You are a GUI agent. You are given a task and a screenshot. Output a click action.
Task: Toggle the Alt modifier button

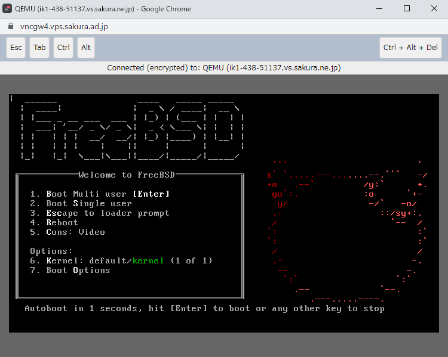tap(86, 48)
